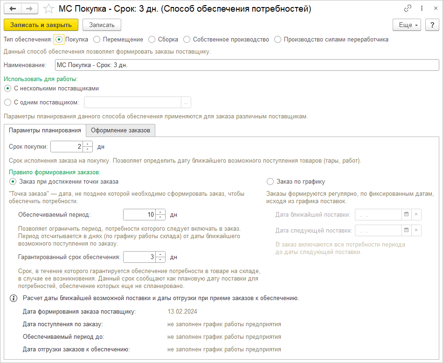Open the three-dot options menu

tap(422, 8)
